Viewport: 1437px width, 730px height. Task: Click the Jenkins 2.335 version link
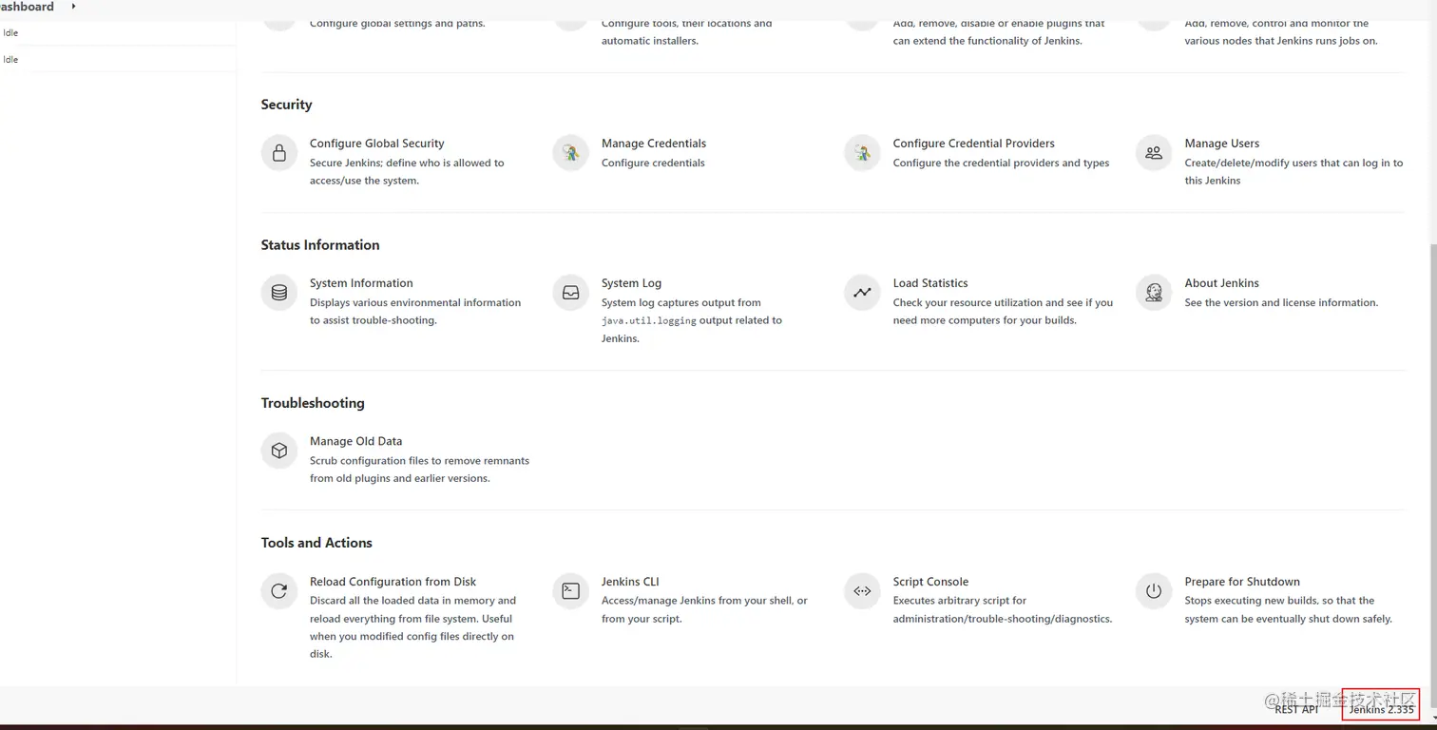pos(1381,709)
